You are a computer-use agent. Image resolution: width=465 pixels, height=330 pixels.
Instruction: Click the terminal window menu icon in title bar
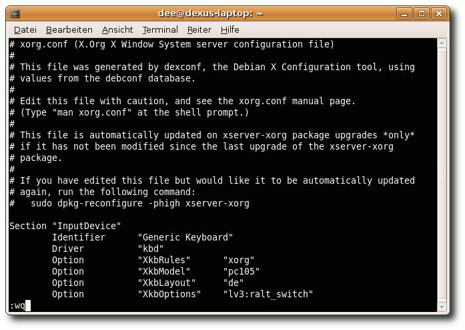click(x=15, y=13)
